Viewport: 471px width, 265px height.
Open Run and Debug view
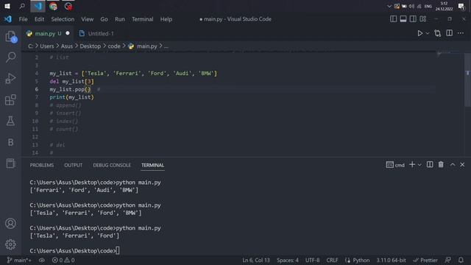[10, 79]
